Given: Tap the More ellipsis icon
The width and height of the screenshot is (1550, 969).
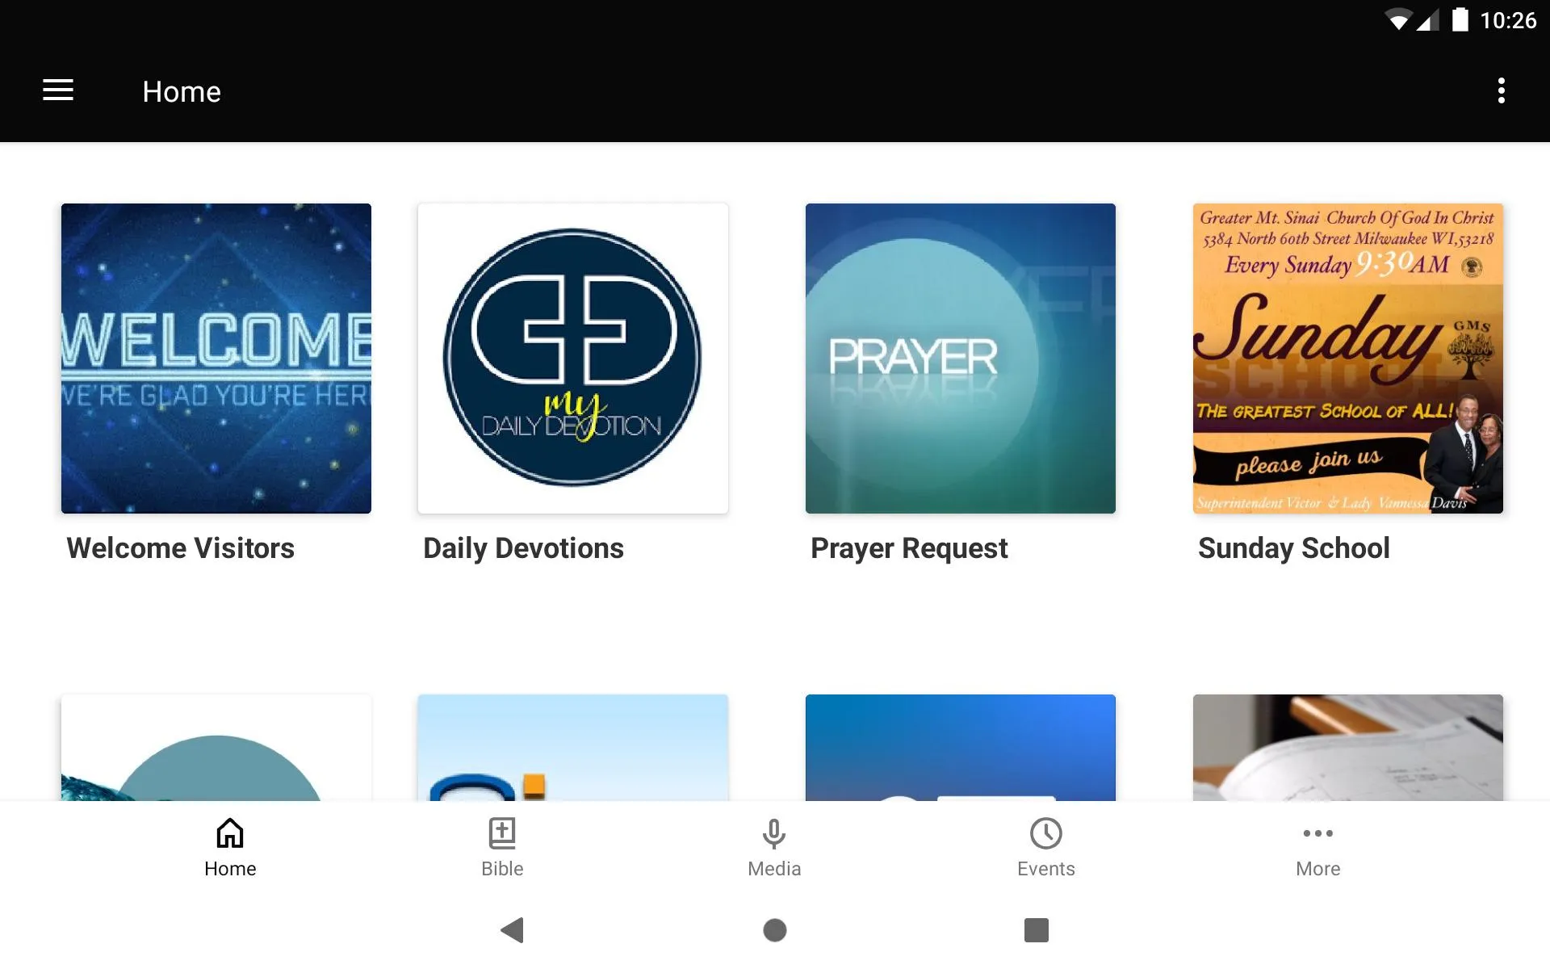Looking at the screenshot, I should point(1318,833).
